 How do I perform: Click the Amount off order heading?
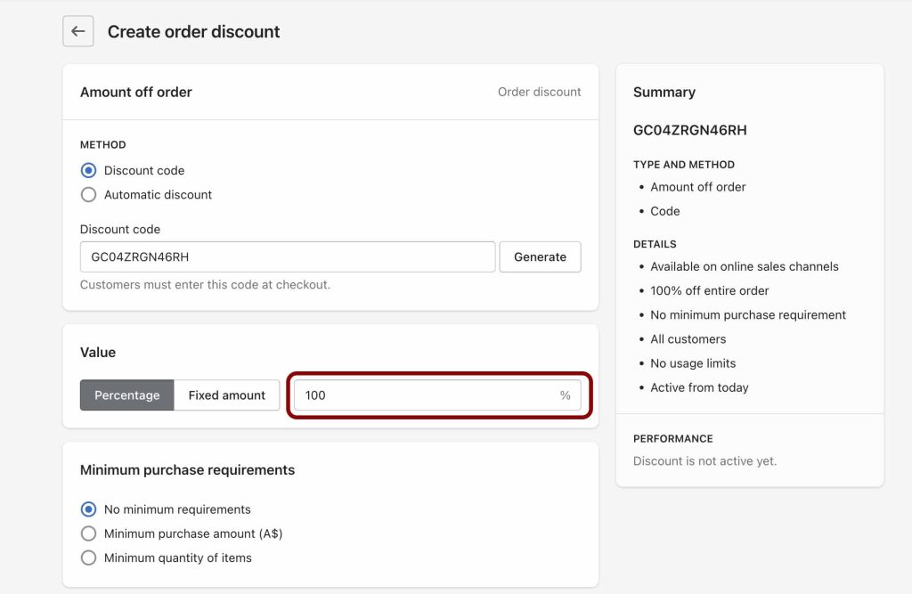[x=135, y=92]
